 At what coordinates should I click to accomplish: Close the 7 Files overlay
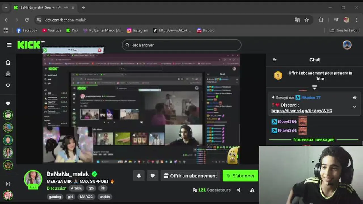(100, 50)
